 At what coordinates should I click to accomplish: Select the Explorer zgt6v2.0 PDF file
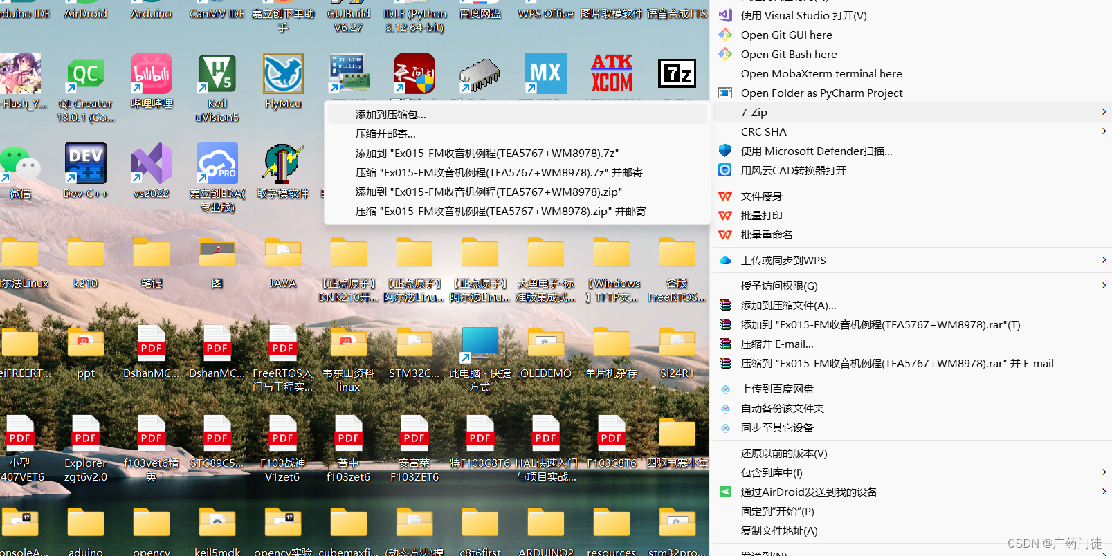85,433
